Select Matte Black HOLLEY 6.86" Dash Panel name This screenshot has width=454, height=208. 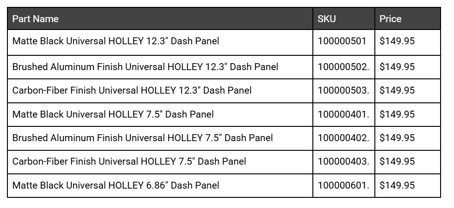116,185
